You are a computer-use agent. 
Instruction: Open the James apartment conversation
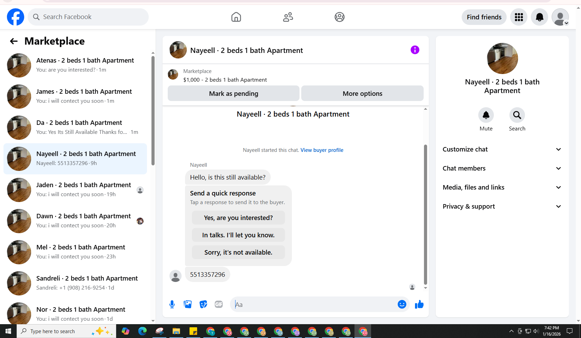coord(75,96)
